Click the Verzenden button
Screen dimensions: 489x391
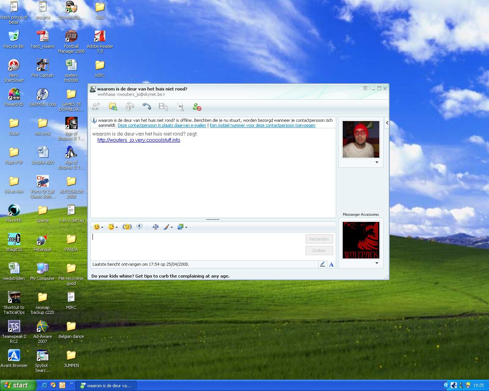(x=319, y=239)
